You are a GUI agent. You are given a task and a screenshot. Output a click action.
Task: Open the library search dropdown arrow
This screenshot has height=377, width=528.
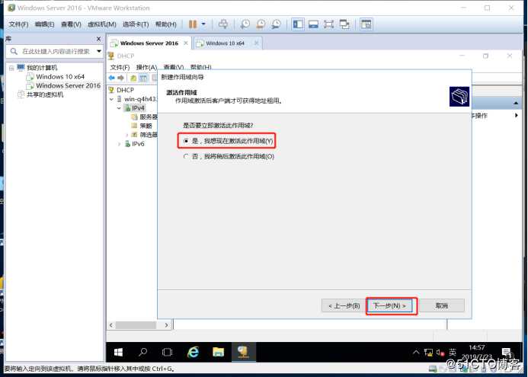coord(99,51)
